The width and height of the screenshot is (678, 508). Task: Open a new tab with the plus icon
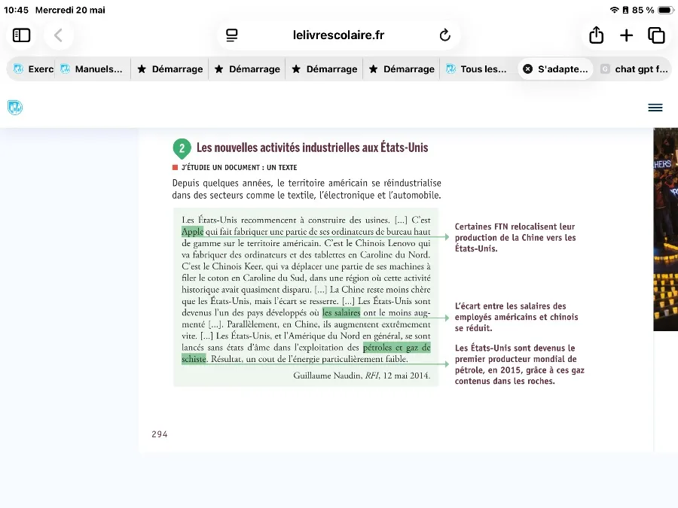click(626, 35)
